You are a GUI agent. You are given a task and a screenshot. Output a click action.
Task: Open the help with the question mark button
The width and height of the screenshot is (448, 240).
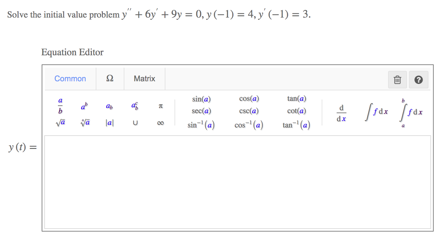click(418, 79)
